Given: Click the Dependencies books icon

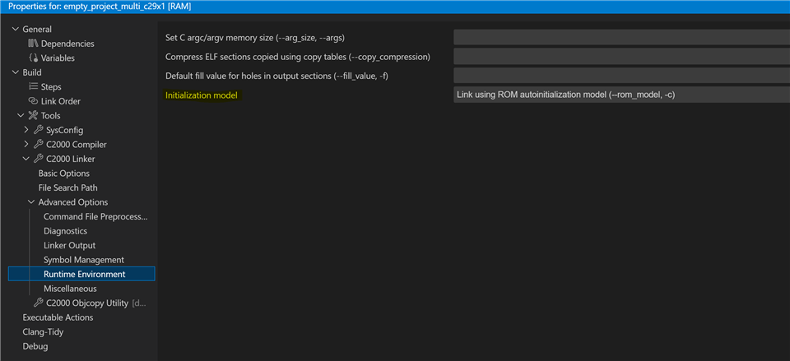Looking at the screenshot, I should (x=33, y=44).
